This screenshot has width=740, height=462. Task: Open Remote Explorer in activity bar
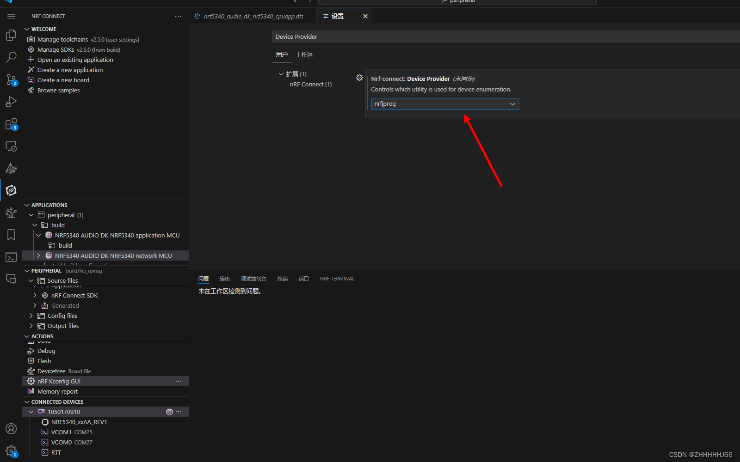tap(11, 146)
